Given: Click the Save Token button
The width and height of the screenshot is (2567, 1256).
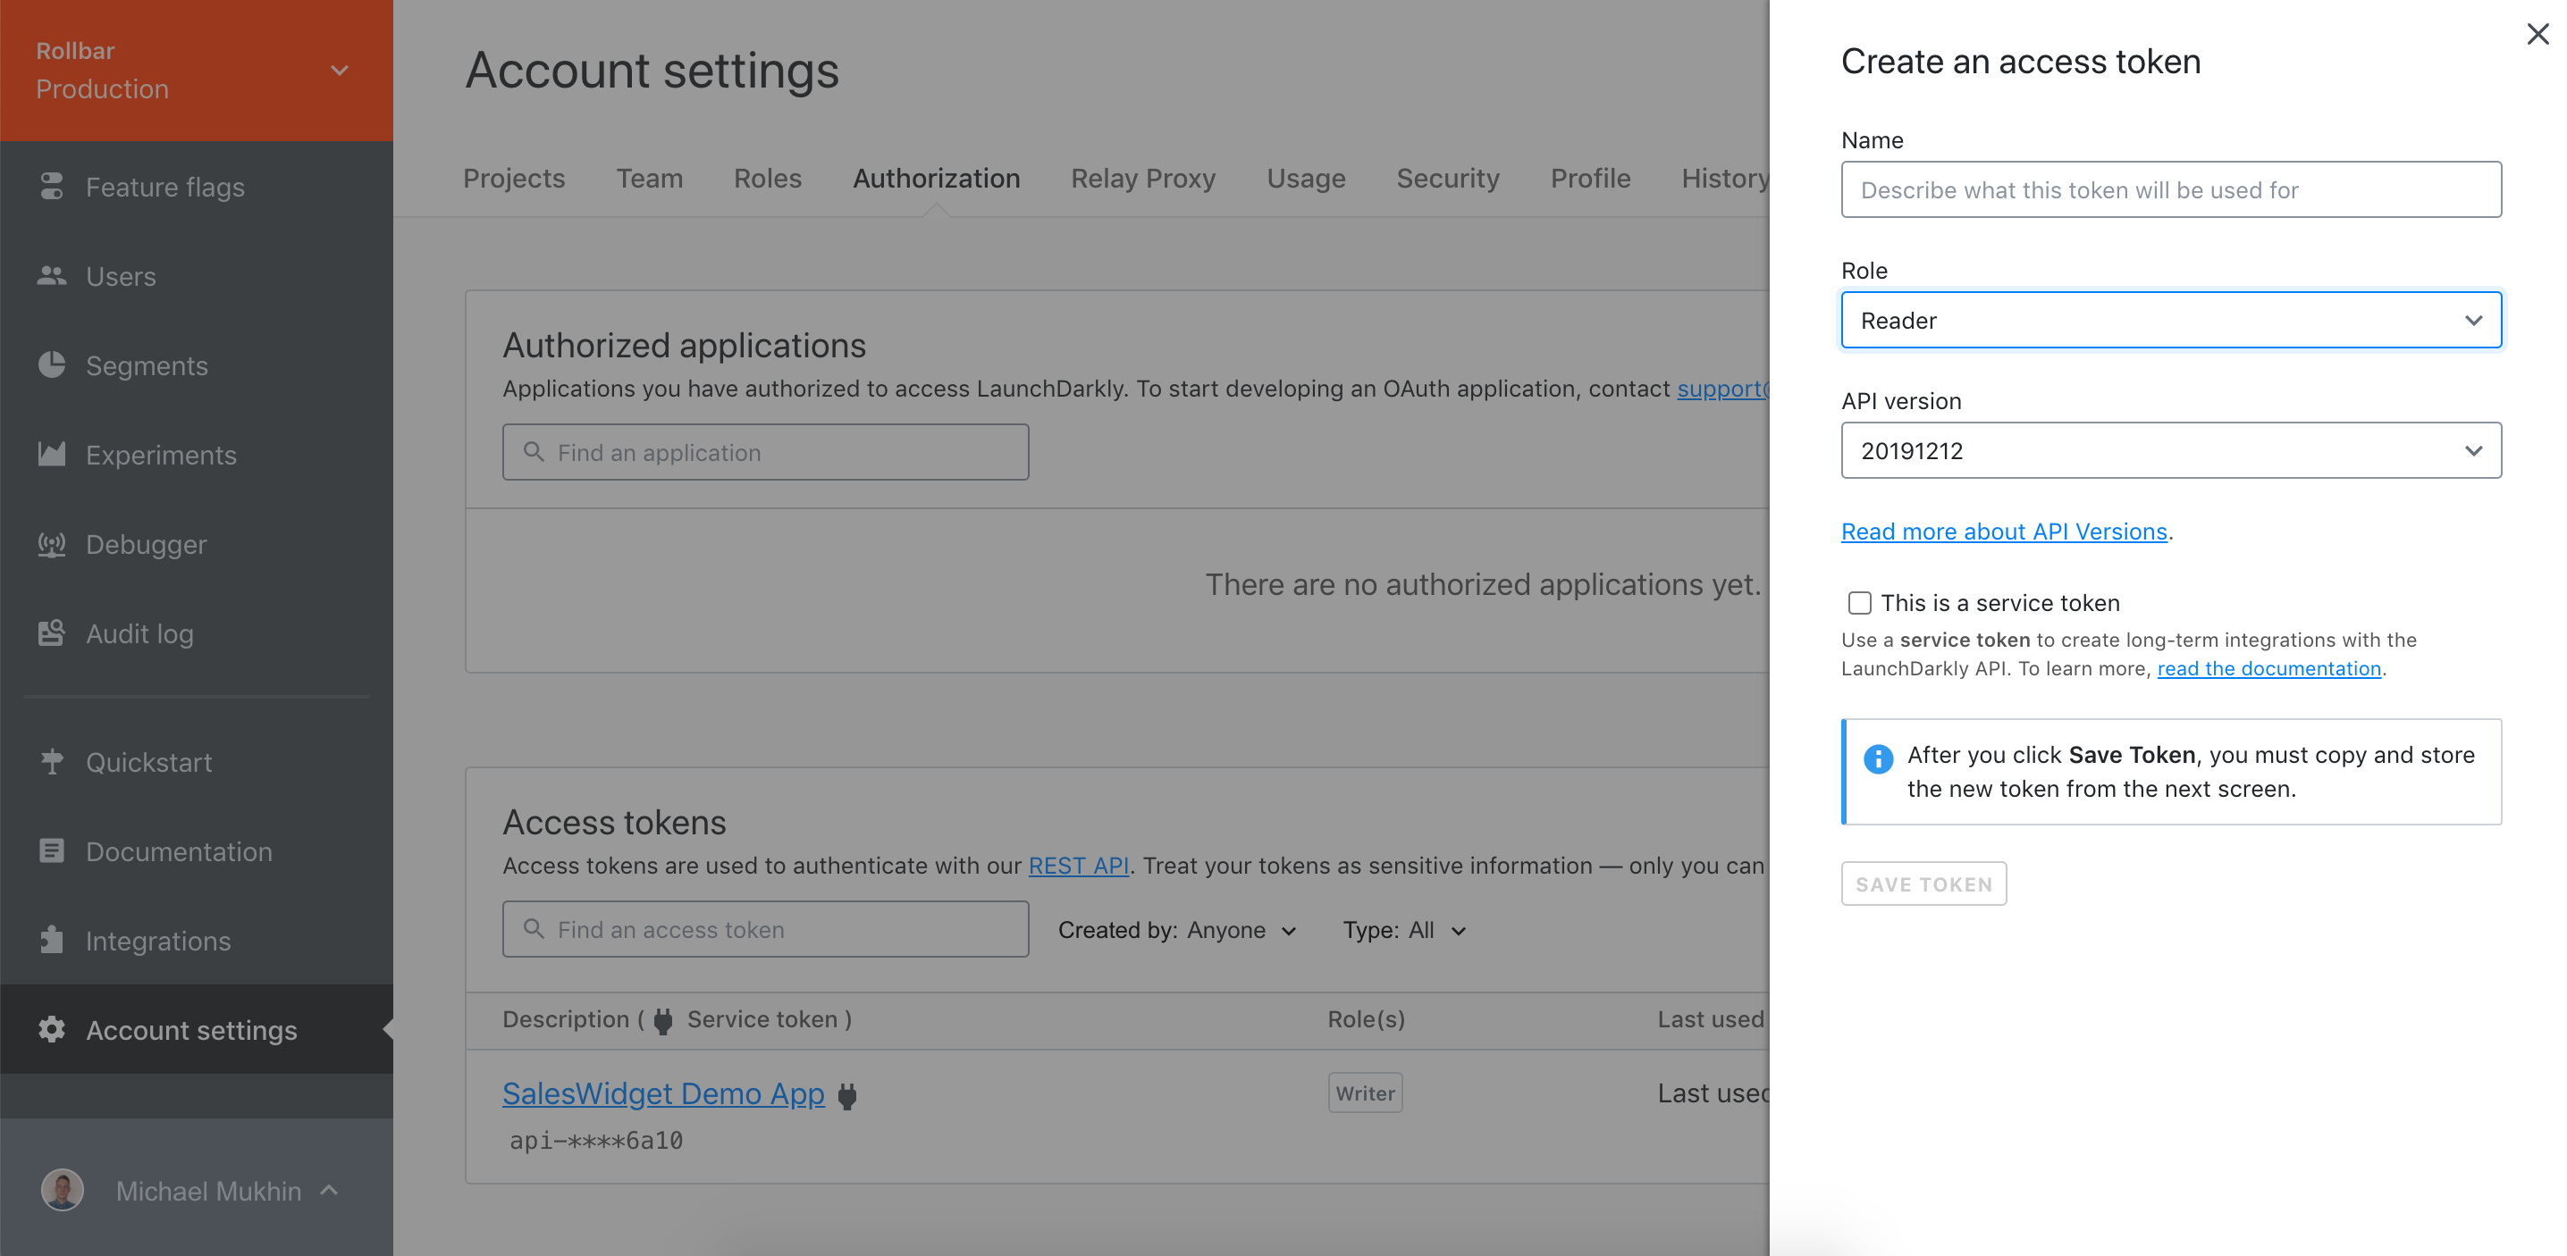Looking at the screenshot, I should coord(1923,883).
